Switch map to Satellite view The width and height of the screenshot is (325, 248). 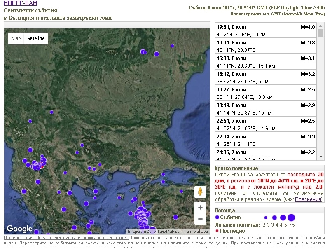click(36, 38)
